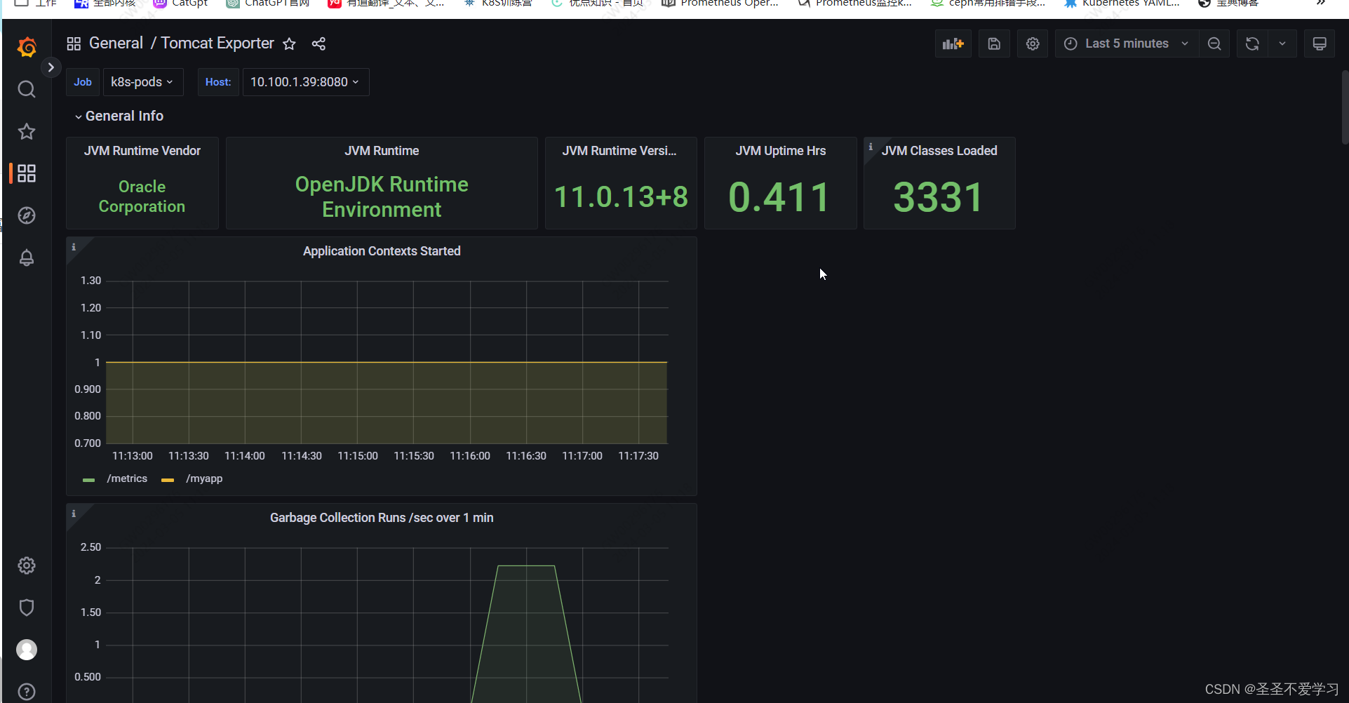
Task: Click the Tomcat Exporter dashboard title
Action: pos(217,43)
